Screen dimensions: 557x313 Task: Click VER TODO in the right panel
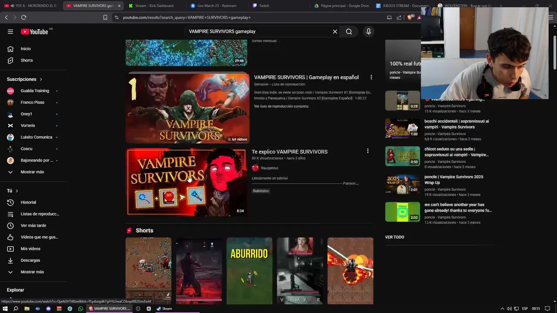pos(395,237)
